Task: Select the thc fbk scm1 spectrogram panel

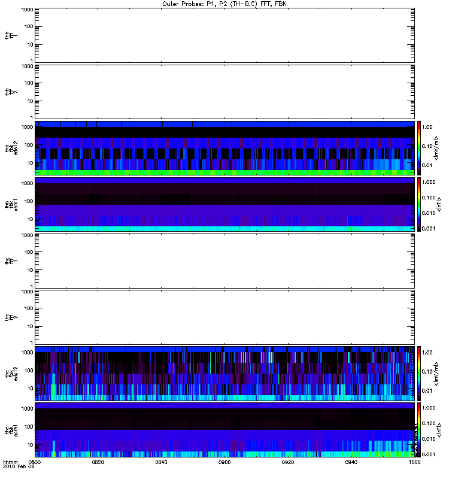Action: [224, 430]
